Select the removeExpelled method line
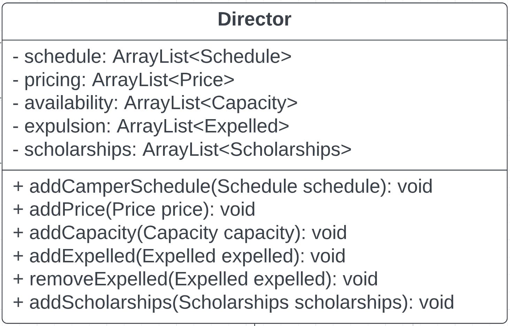The width and height of the screenshot is (510, 326). [x=195, y=279]
